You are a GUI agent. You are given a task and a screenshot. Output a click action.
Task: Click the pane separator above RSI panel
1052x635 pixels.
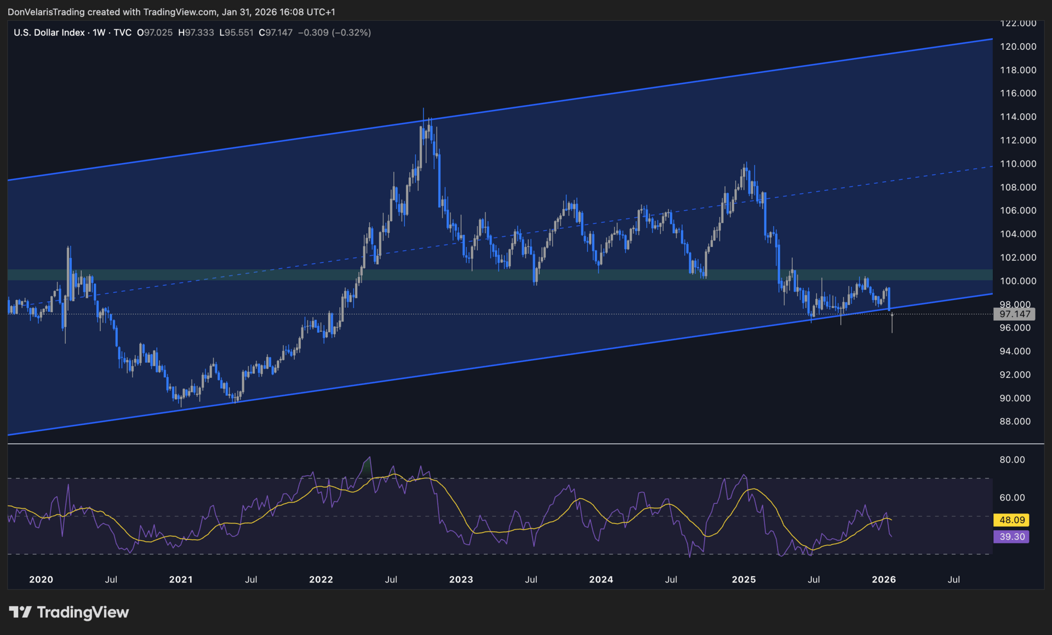pyautogui.click(x=493, y=444)
